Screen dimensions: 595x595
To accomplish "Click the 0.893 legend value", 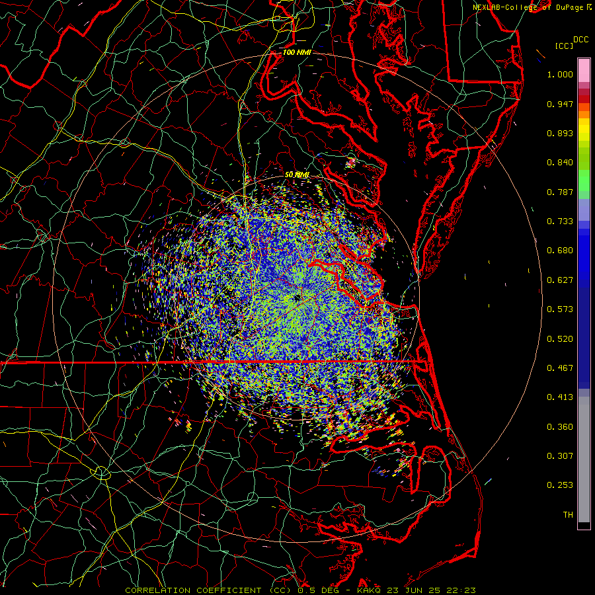I will click(x=560, y=133).
